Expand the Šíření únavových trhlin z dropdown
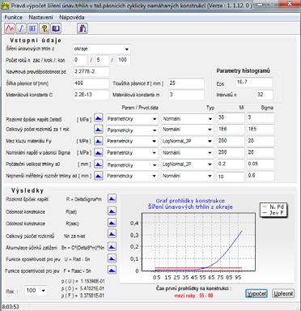This screenshot has width=301, height=311. (x=127, y=49)
